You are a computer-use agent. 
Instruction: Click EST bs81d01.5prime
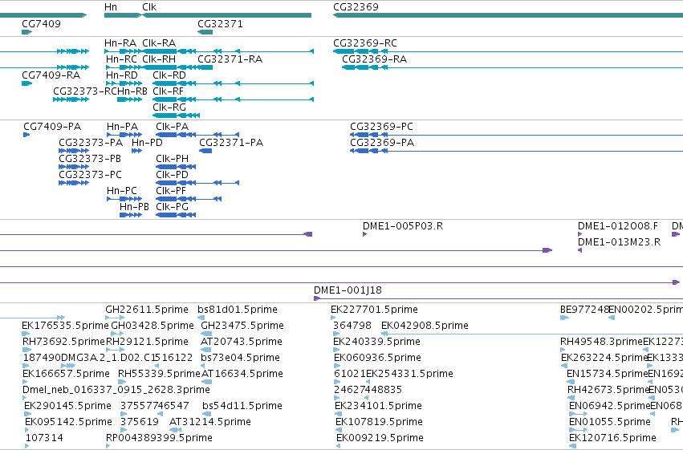[238, 310]
